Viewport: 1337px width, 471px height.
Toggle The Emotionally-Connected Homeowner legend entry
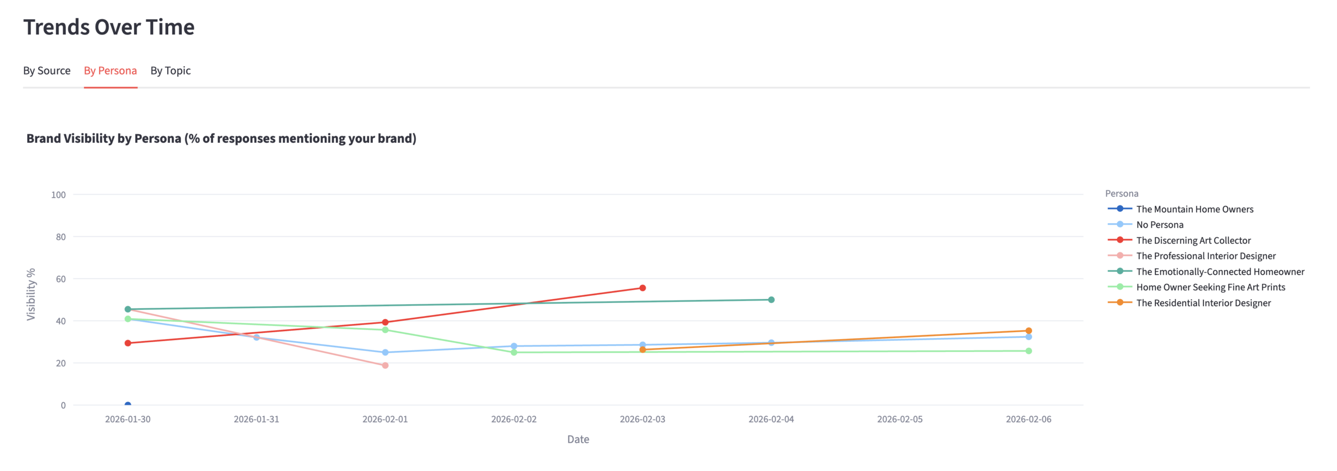click(x=1220, y=271)
